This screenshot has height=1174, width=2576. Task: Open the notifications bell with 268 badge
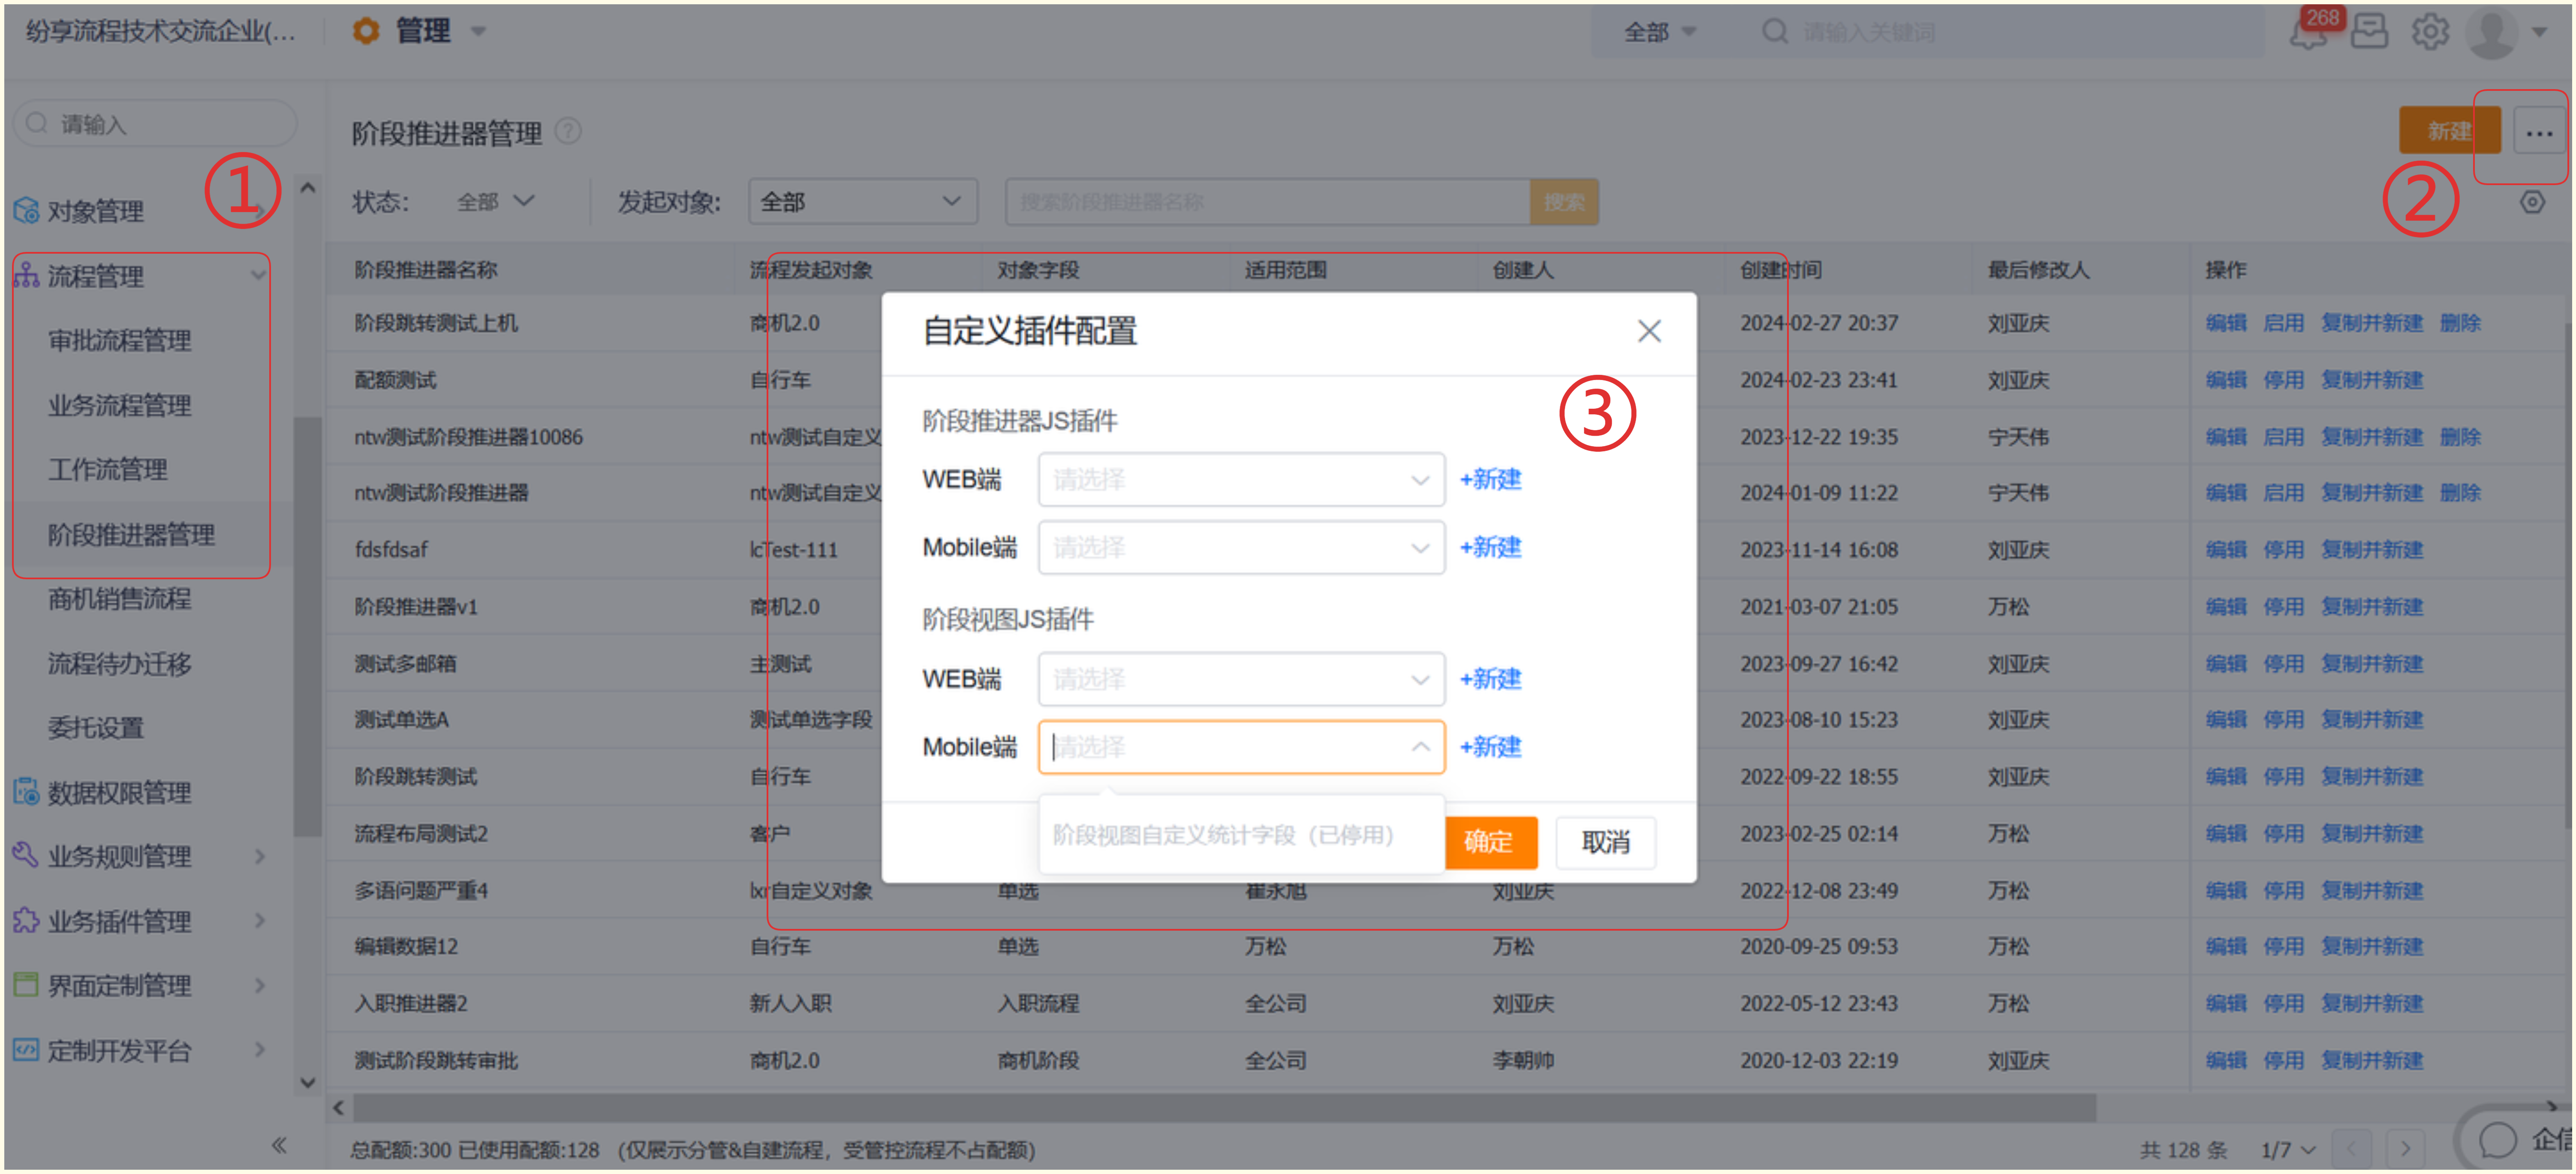(2307, 33)
